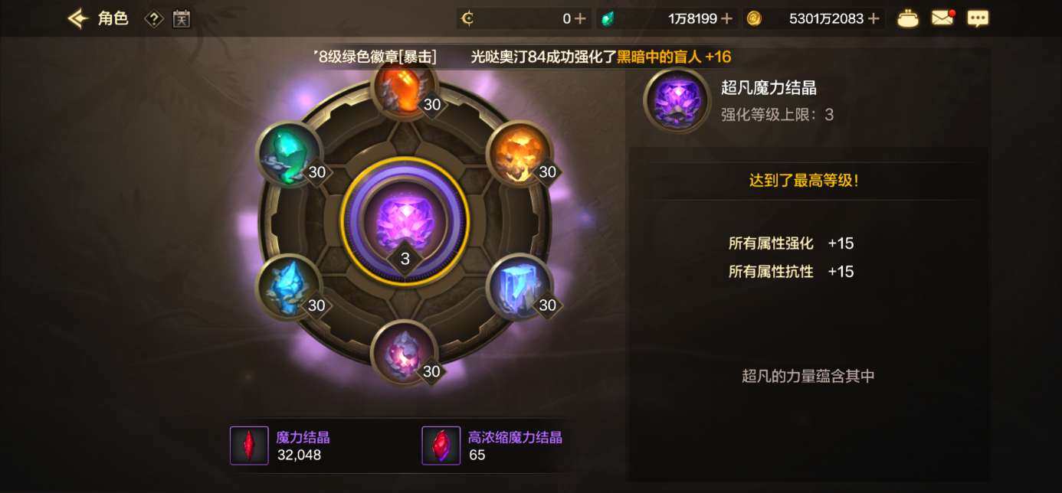Screen dimensions: 1062x493
Task: Go back using the arrow beside 角色
Action: pos(77,18)
